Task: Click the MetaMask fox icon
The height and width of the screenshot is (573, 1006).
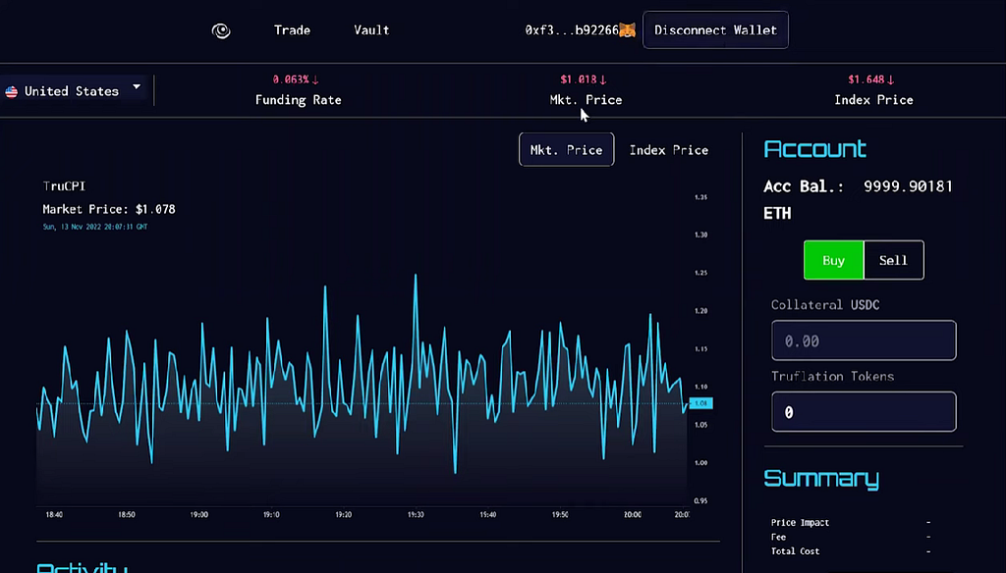Action: tap(628, 30)
